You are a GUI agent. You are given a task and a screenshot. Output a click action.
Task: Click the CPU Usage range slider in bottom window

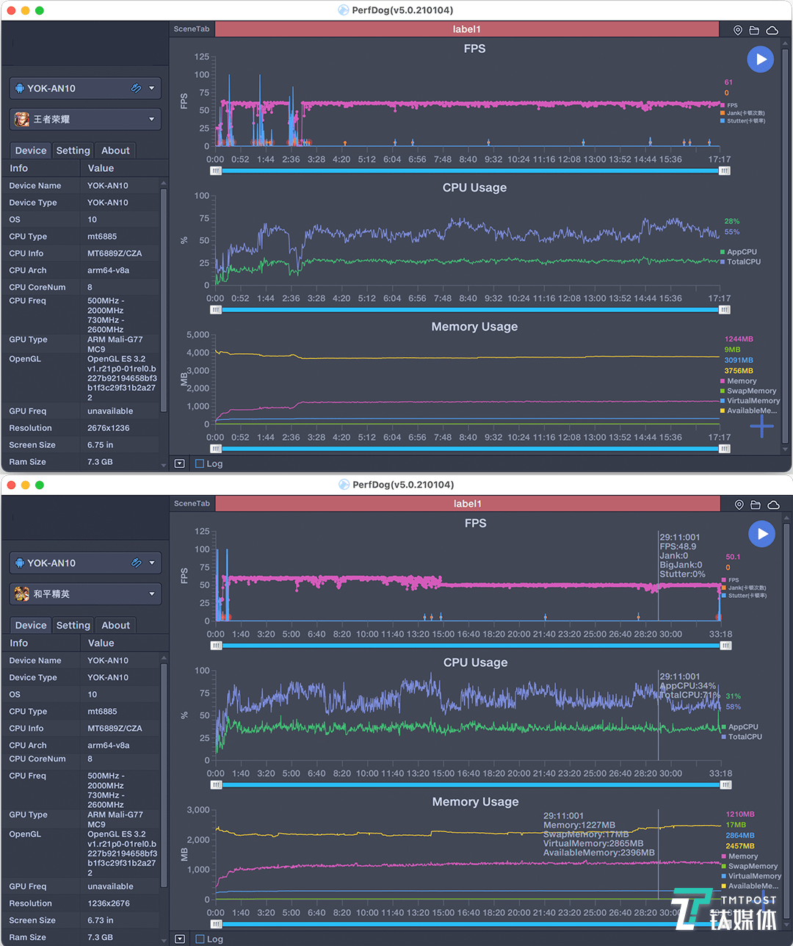(x=471, y=785)
